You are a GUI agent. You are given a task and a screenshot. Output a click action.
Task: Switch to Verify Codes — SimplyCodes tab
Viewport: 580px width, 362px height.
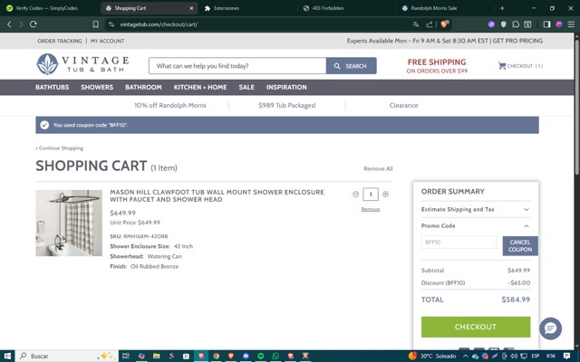[46, 8]
